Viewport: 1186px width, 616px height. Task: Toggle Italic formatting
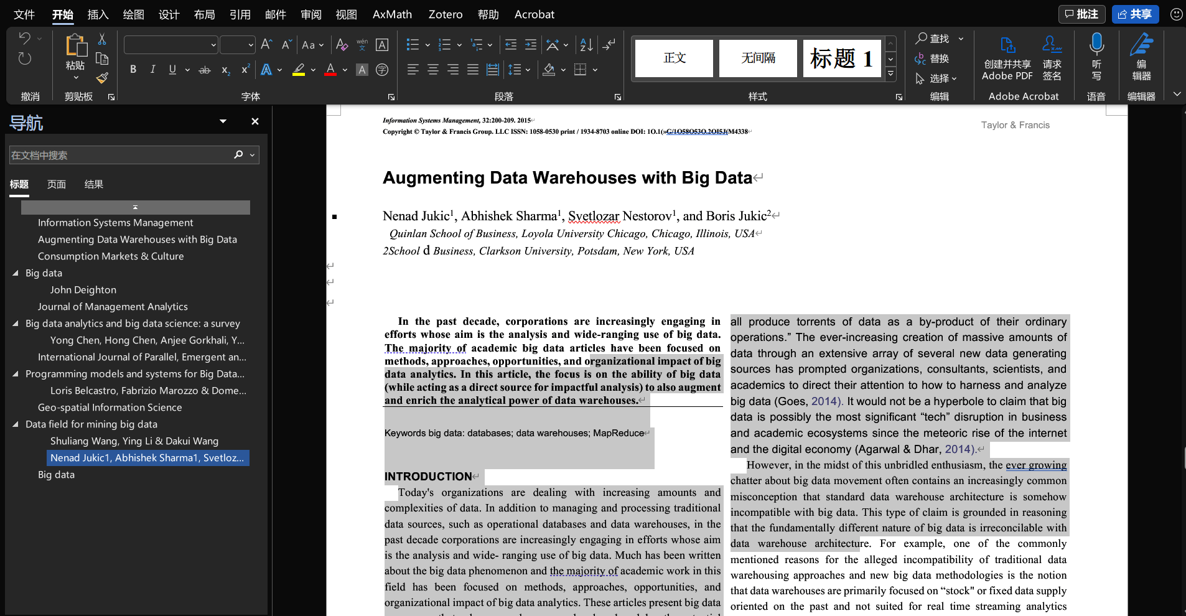[x=152, y=70]
